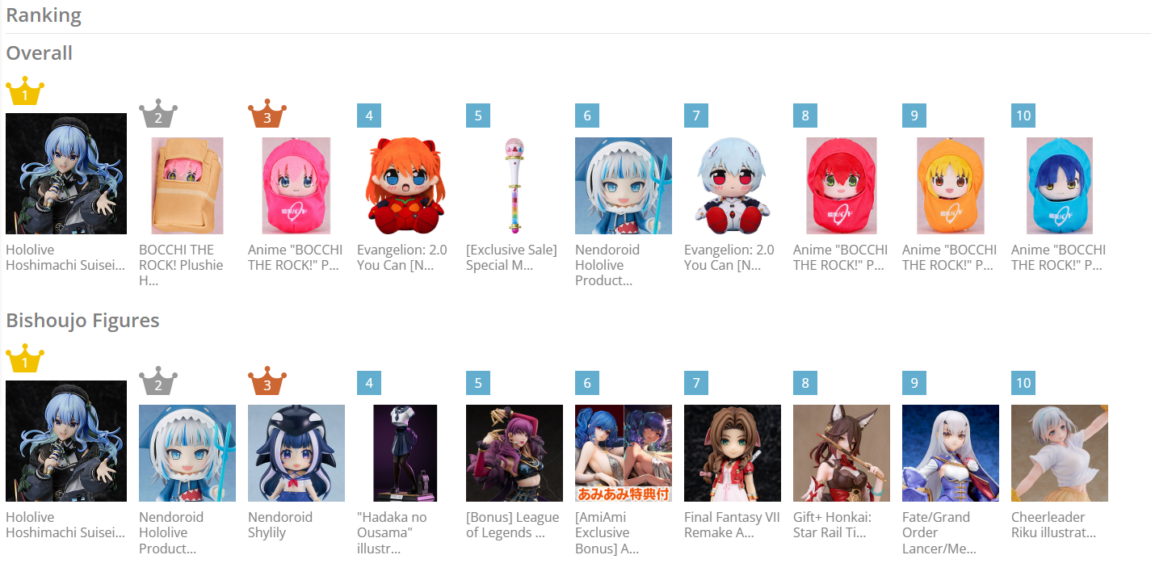1151x576 pixels.
Task: Click the gold crown rank 1 icon in Overall
Action: point(25,91)
